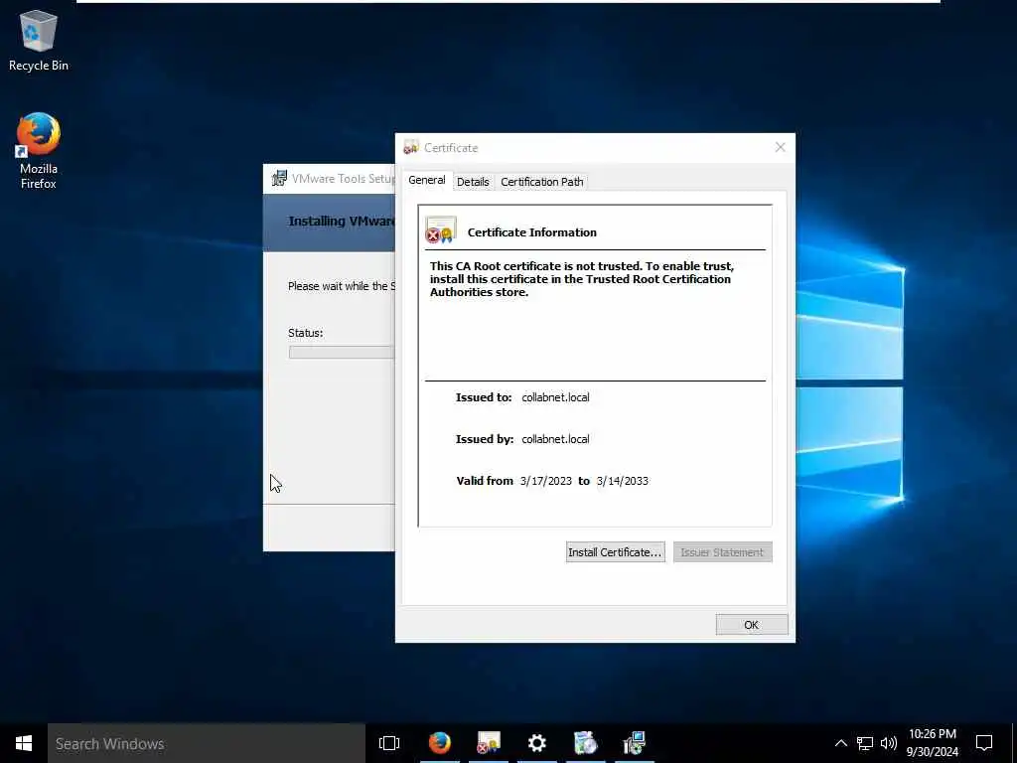Click the Search Windows box
Viewport: 1017px width, 763px height.
point(207,743)
